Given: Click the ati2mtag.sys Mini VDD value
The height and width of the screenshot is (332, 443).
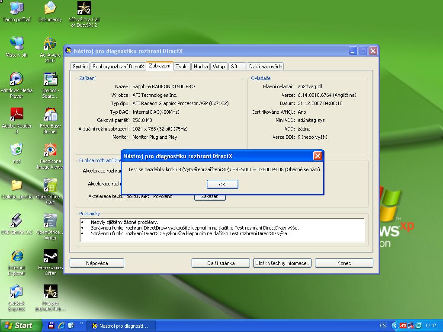Looking at the screenshot, I should [311, 120].
